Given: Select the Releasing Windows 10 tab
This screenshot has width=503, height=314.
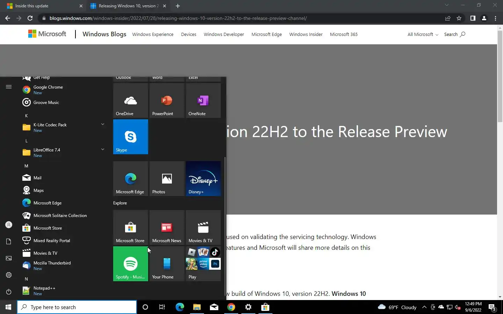Looking at the screenshot, I should click(128, 6).
